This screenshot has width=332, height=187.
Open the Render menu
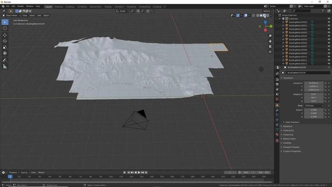coord(21,7)
